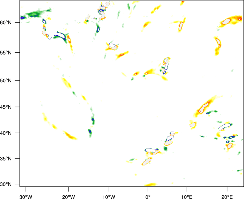244x199 pixels.
Task: Click the 30°W longitude label
Action: click(26, 197)
